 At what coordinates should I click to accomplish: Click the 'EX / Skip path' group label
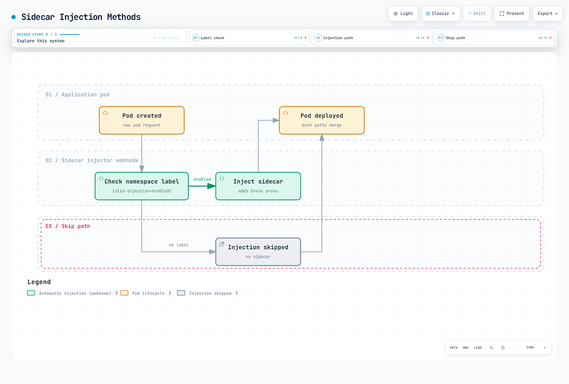click(68, 226)
